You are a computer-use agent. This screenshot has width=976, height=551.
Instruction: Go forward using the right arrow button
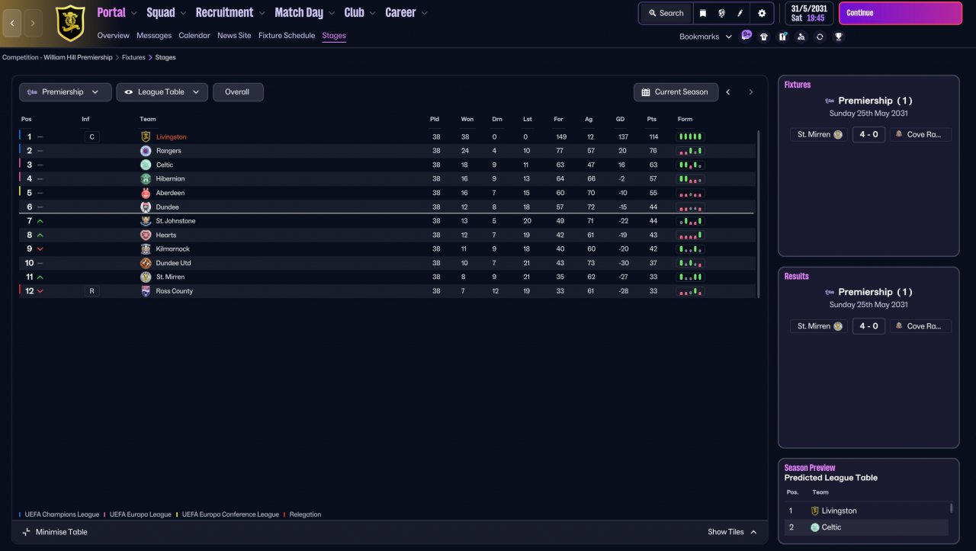click(x=32, y=23)
